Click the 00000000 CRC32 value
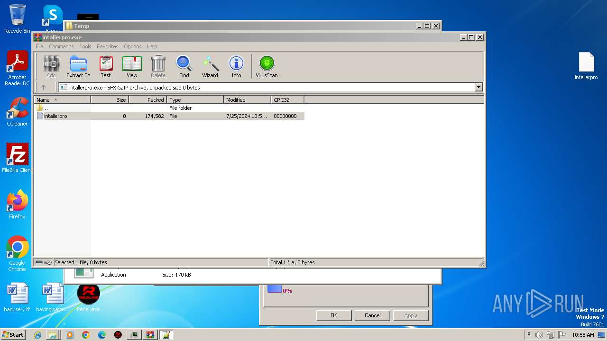Viewport: 607px width, 341px height. click(285, 116)
